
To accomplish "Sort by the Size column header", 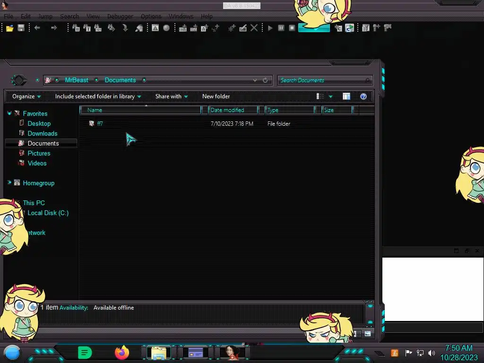I will (x=337, y=110).
